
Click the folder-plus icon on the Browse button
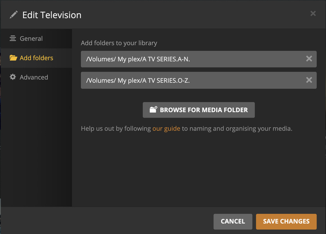[153, 110]
